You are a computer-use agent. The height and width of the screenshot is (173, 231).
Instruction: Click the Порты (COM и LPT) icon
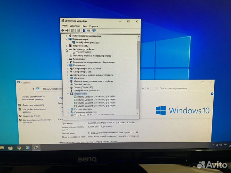[72, 87]
